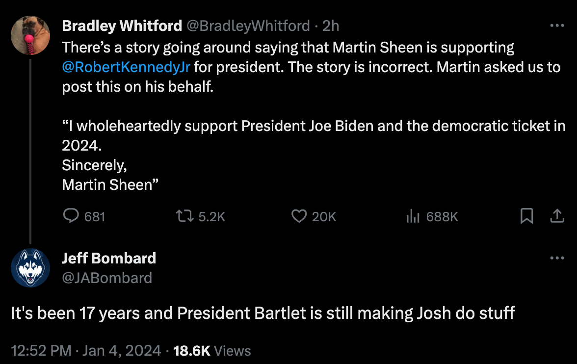Click the 2h timestamp on Whitford's tweet
The width and height of the screenshot is (577, 364).
click(x=331, y=26)
